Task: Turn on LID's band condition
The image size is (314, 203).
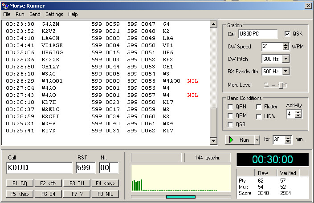Action: (259, 116)
